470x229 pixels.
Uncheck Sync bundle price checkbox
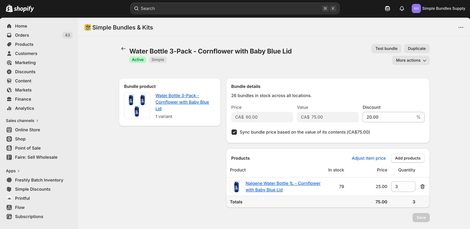(x=234, y=132)
